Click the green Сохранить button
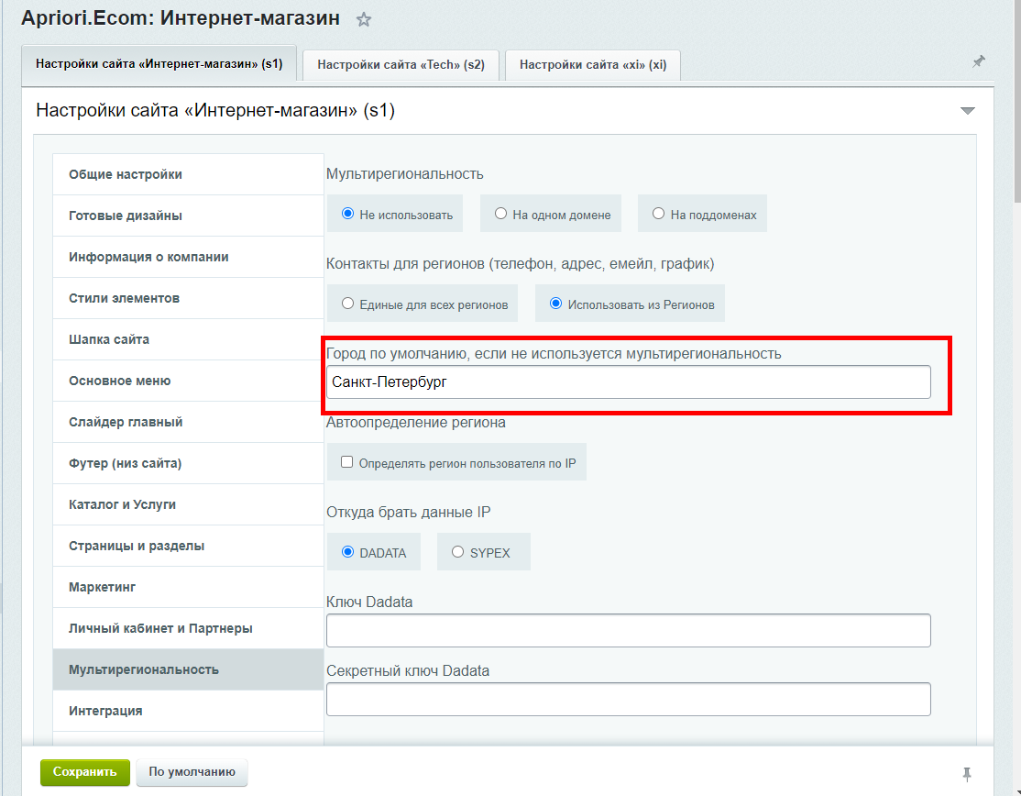Screen dimensions: 1021x796 pos(85,772)
